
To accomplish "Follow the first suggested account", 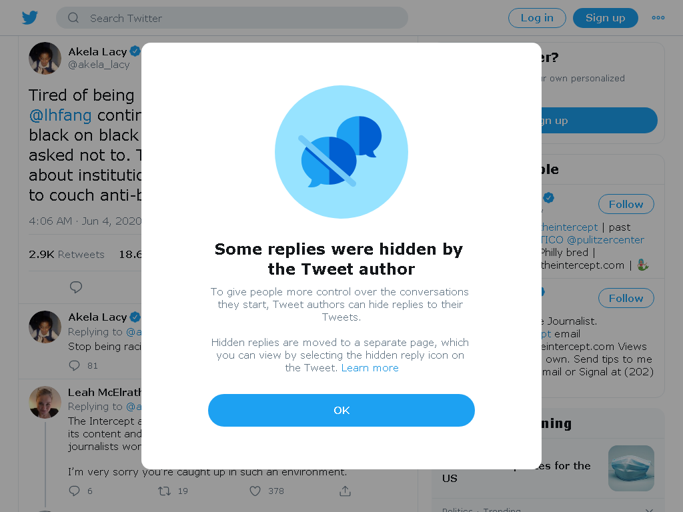I will coord(626,204).
